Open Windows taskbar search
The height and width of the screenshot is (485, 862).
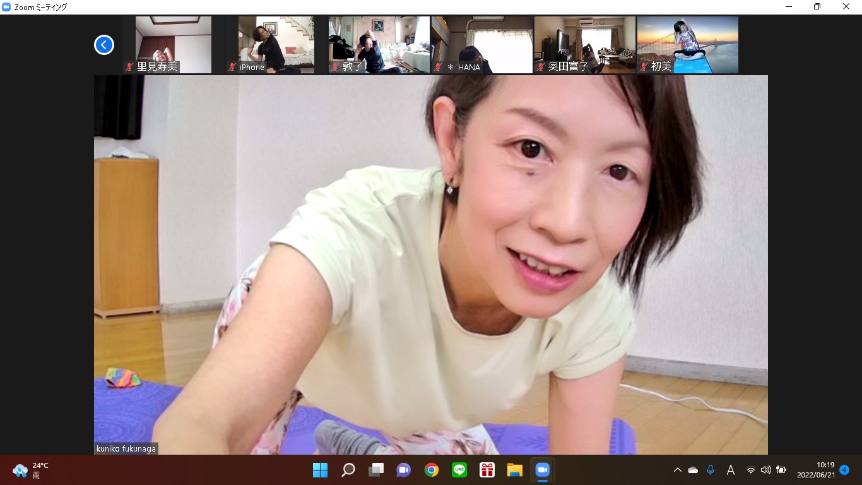pyautogui.click(x=348, y=470)
